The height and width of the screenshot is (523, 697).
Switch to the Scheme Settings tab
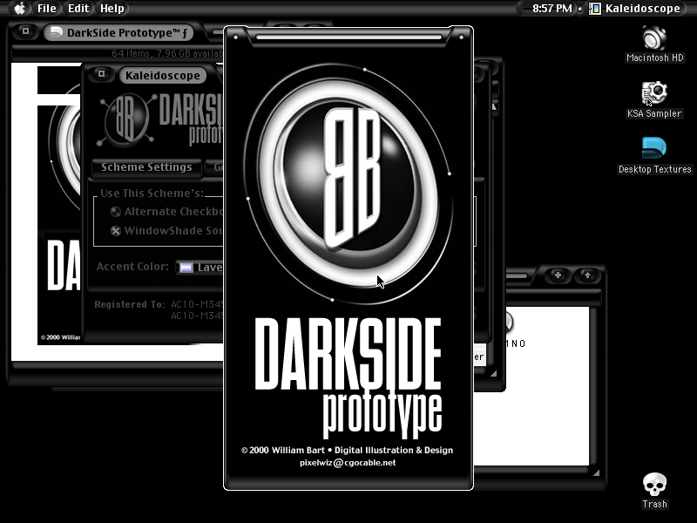pos(146,167)
